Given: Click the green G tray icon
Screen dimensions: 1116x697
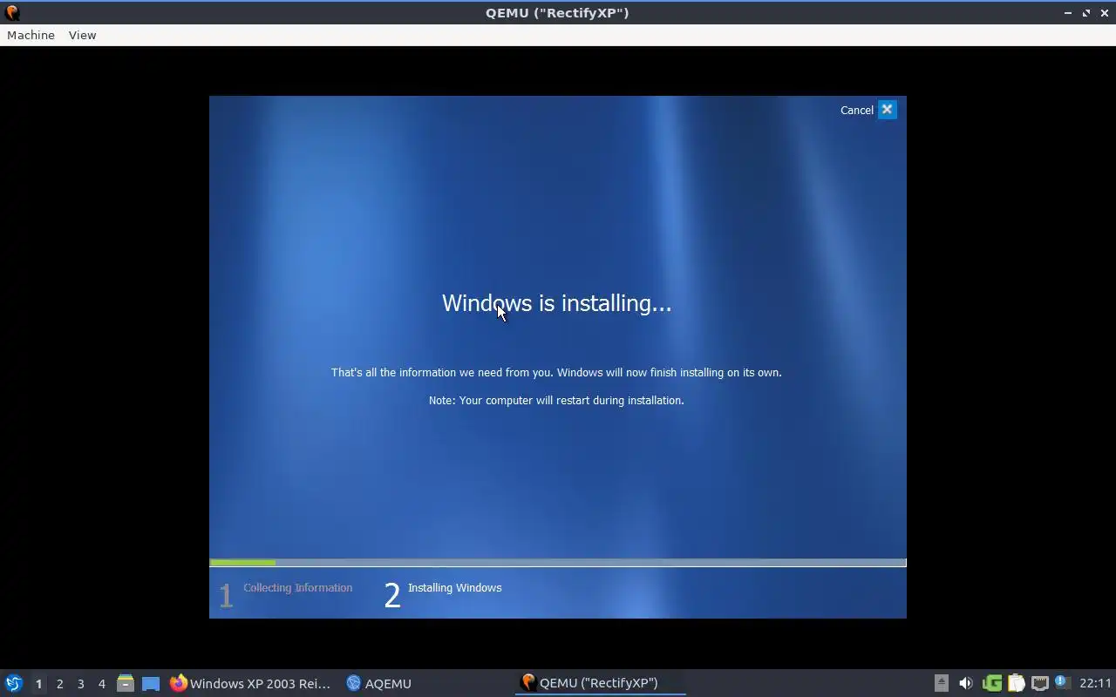Looking at the screenshot, I should (x=991, y=683).
